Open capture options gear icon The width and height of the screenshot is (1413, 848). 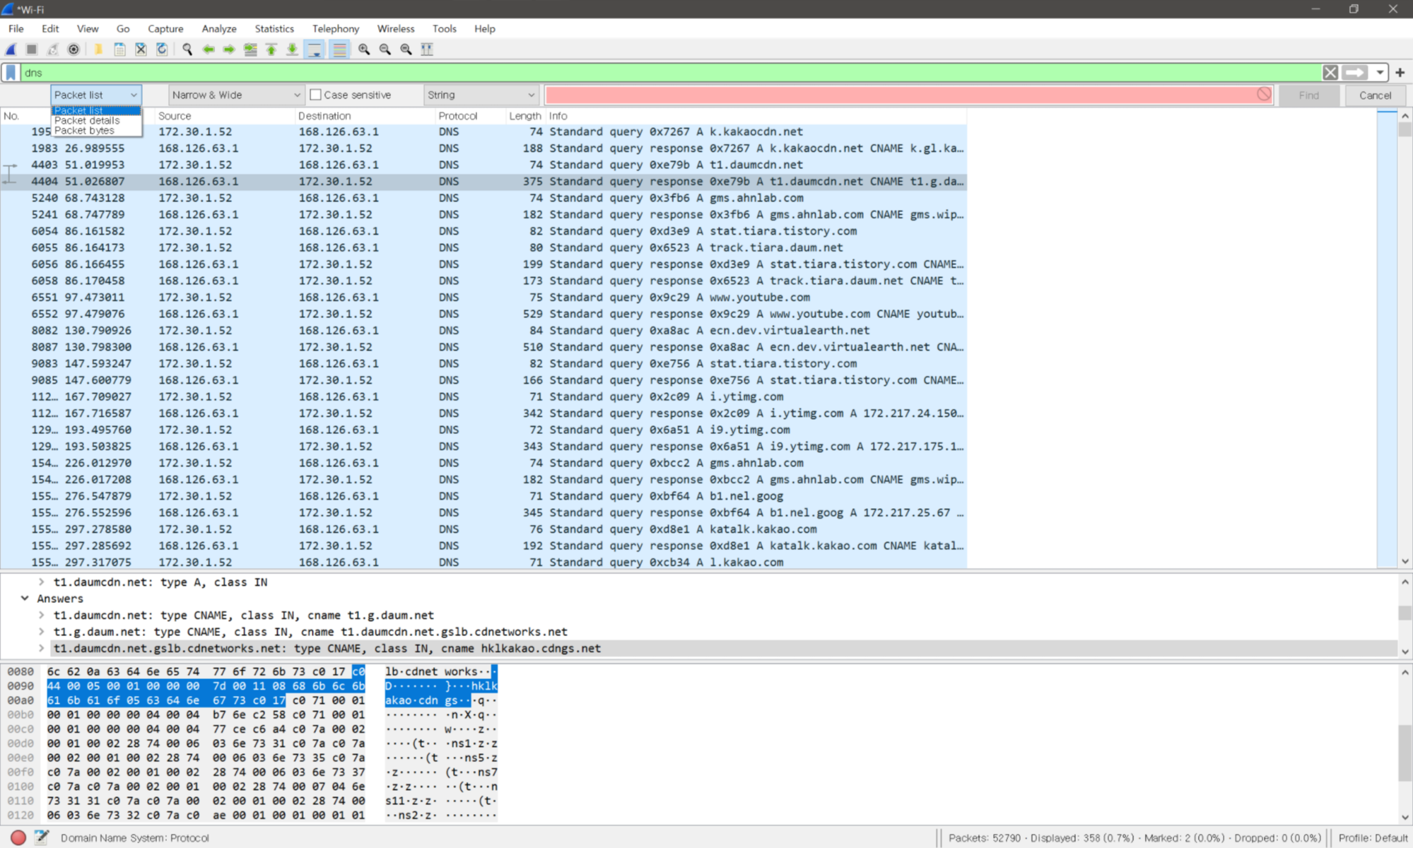[74, 49]
